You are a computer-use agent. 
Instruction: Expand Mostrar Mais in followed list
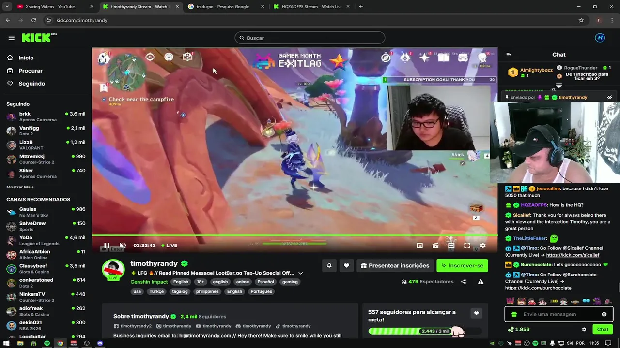point(20,187)
